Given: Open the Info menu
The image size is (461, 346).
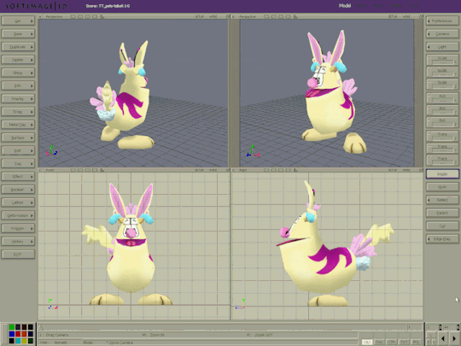Looking at the screenshot, I should (18, 85).
